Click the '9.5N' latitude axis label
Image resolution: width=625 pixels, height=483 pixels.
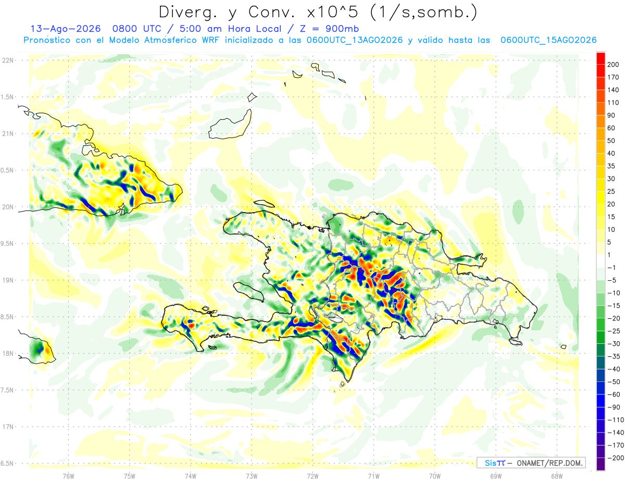7,243
